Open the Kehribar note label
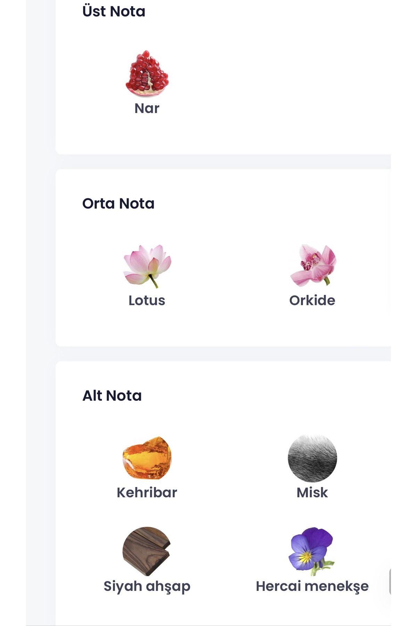Viewport: 417px width, 626px height. click(147, 492)
